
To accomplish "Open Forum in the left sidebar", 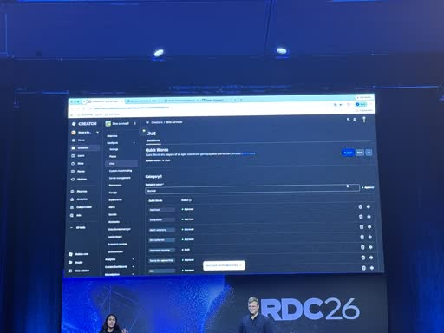I will [78, 172].
